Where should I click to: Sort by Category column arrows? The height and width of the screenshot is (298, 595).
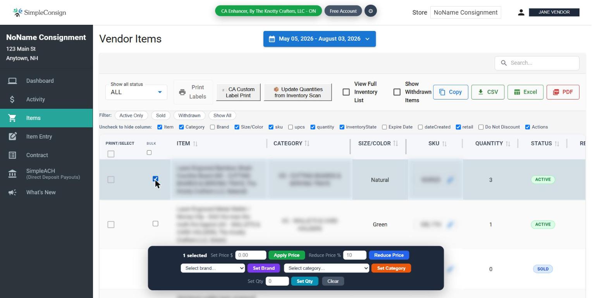pos(307,144)
